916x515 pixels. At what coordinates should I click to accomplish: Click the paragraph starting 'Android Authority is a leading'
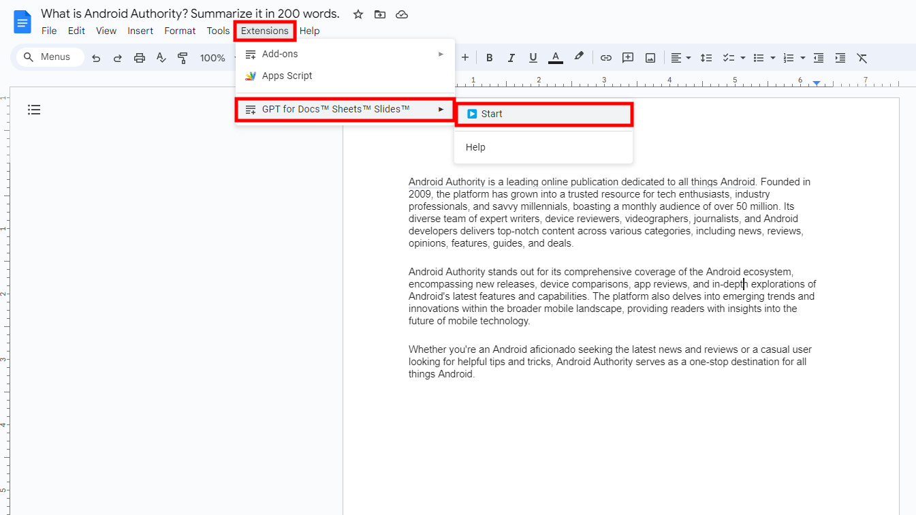610,213
